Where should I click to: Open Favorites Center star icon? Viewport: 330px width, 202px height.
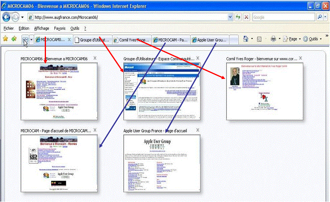coord(6,39)
